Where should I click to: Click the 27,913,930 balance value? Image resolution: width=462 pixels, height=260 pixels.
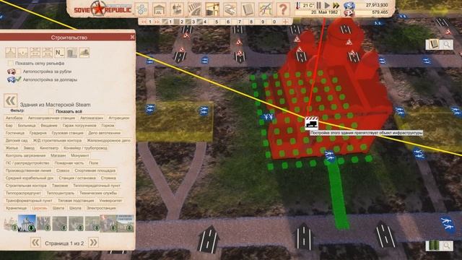(377, 5)
